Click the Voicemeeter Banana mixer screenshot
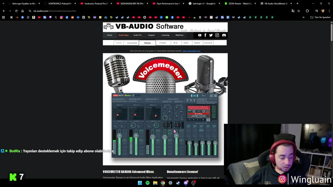 165,125
